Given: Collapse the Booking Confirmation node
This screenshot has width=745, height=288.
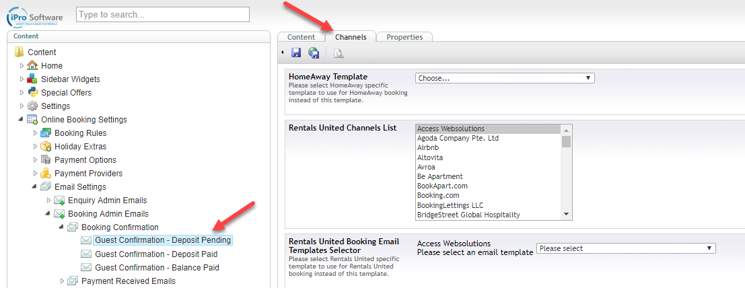Looking at the screenshot, I should point(61,227).
